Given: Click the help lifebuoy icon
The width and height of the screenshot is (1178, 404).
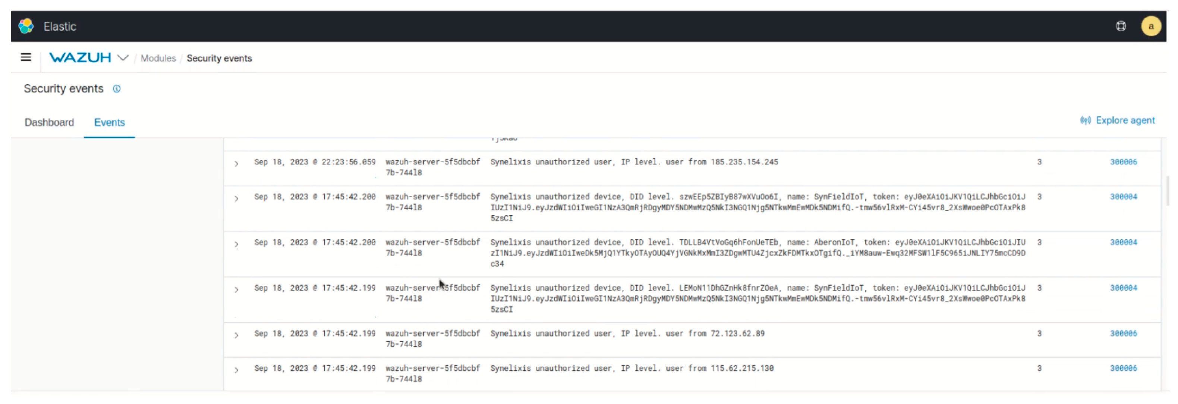Looking at the screenshot, I should click(1120, 26).
